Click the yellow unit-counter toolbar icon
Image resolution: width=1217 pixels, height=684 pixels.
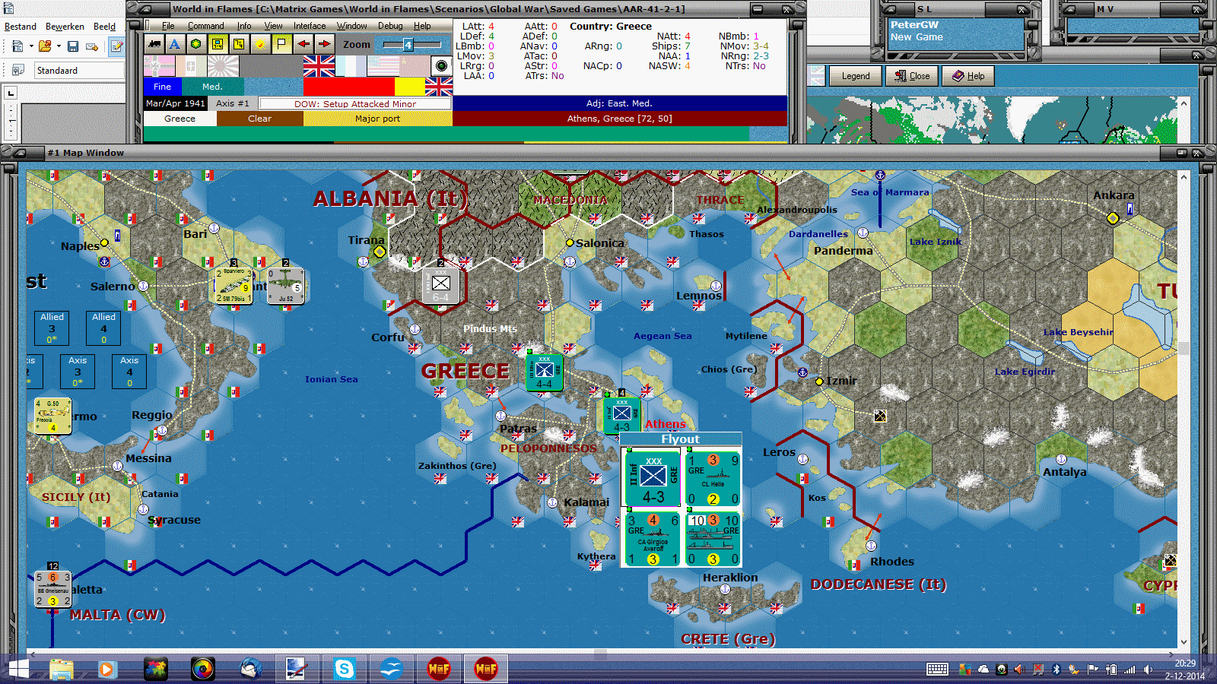pos(218,44)
